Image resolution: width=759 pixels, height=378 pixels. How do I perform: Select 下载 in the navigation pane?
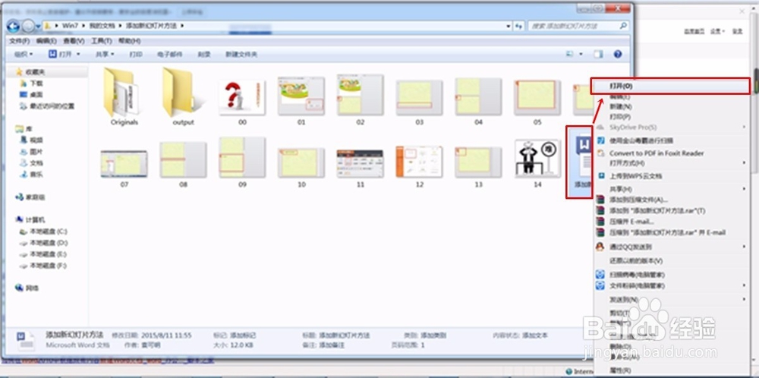pos(36,83)
